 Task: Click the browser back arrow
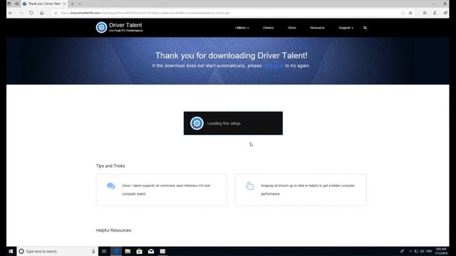[11, 13]
